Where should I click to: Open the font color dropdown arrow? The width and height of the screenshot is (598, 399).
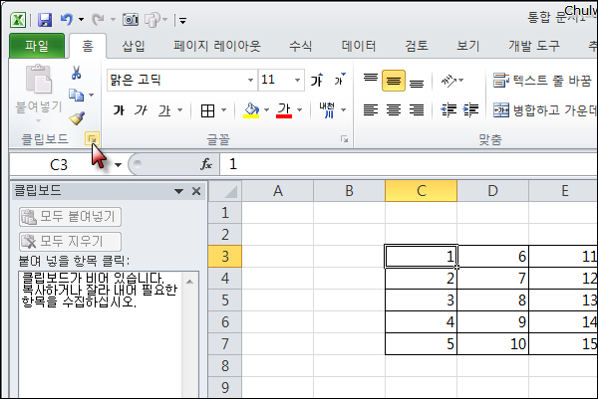299,110
